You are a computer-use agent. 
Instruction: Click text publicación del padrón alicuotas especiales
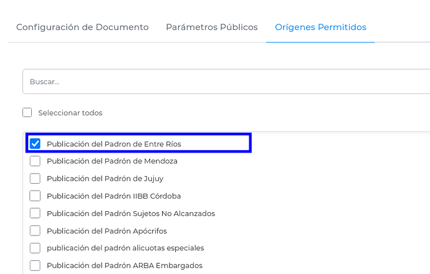click(125, 248)
